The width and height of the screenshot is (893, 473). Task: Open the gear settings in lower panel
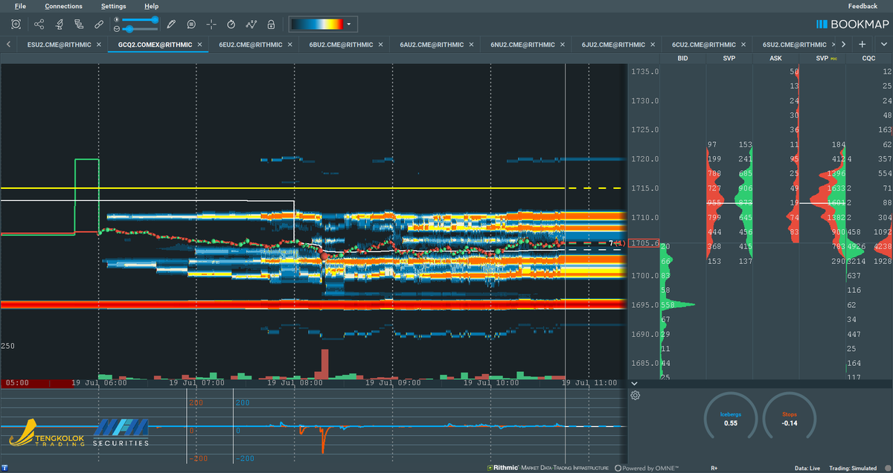tap(636, 395)
